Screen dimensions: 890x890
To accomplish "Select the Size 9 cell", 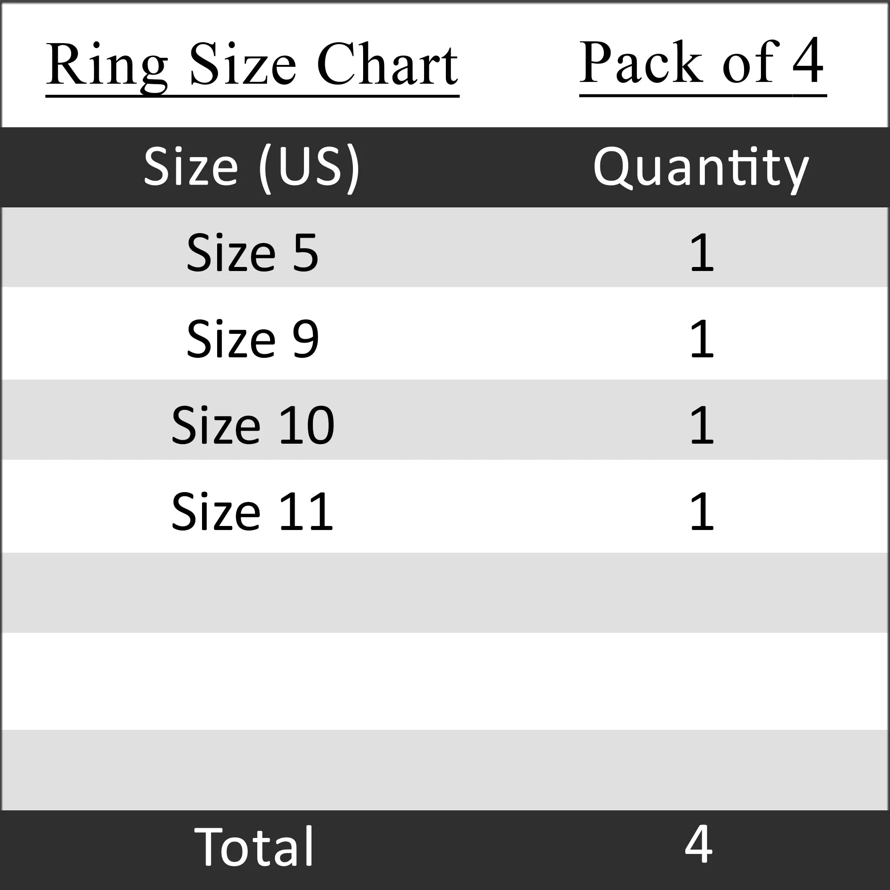I will coord(252,339).
